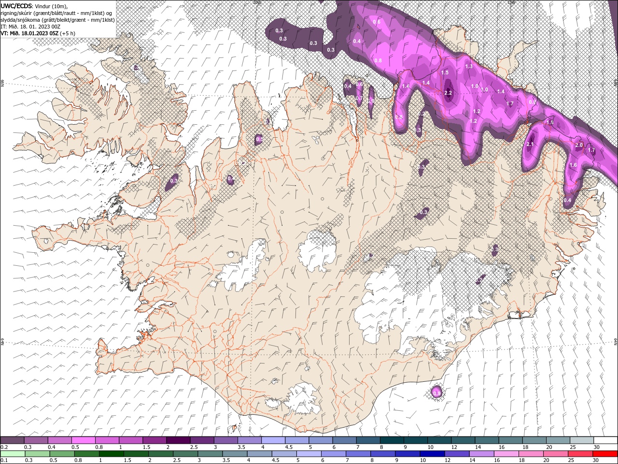618x464 pixels.
Task: Click the darkest purple snow-scale swatch between 2 and 2.5
Action: (x=178, y=440)
